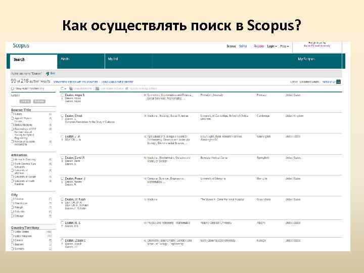Click the Country/Territory refine heading
364x273 pixels.
(25, 227)
